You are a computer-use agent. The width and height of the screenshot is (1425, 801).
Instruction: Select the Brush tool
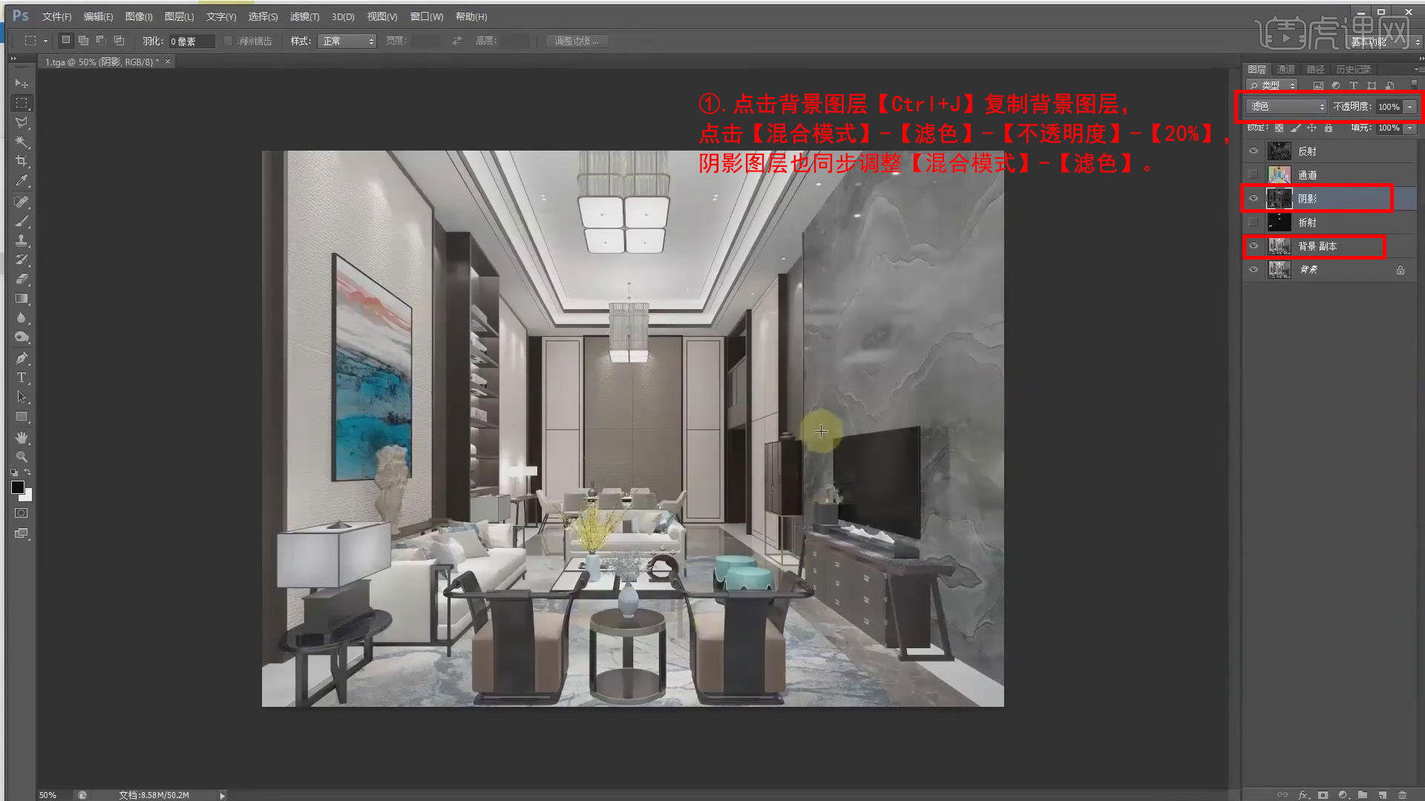pyautogui.click(x=22, y=220)
